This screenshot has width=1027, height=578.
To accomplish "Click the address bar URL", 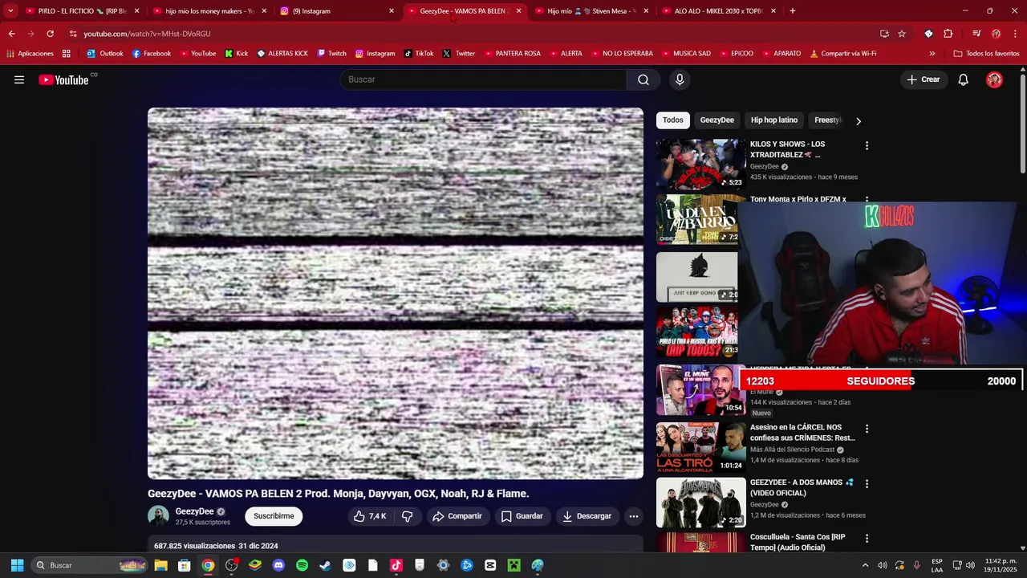I will pos(147,34).
